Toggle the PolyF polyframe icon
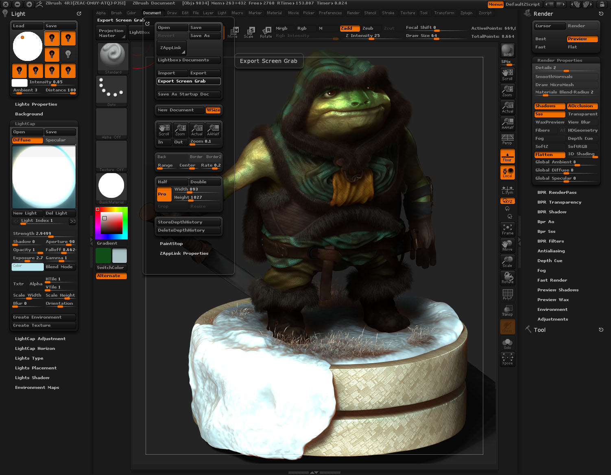This screenshot has height=475, width=611. coord(507,294)
